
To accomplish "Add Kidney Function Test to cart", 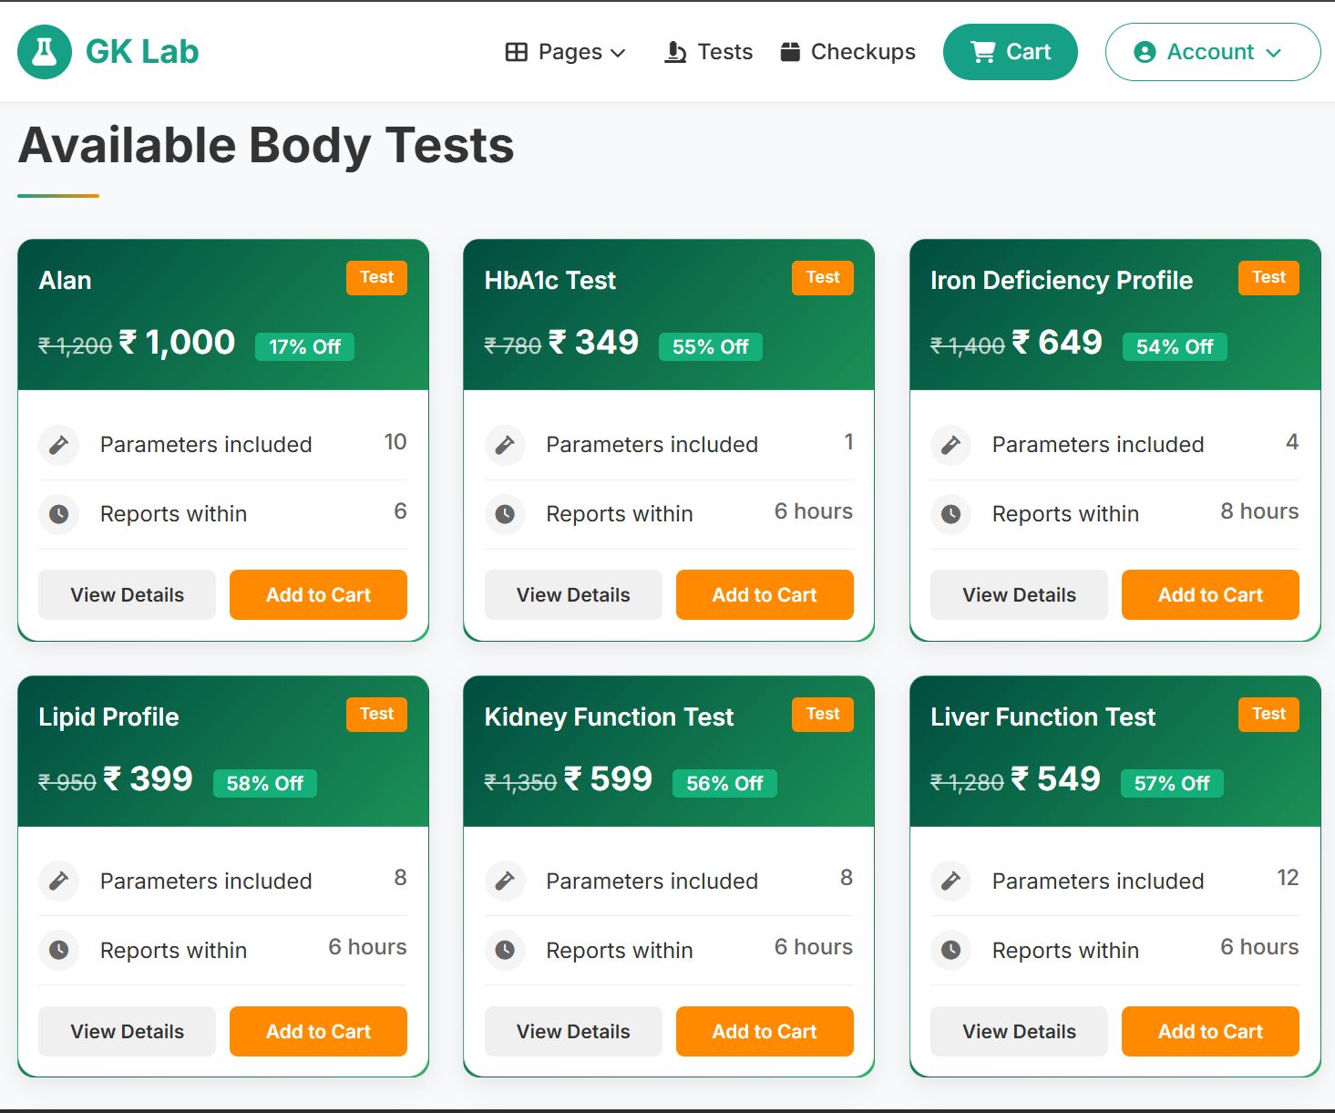I will pyautogui.click(x=764, y=1031).
